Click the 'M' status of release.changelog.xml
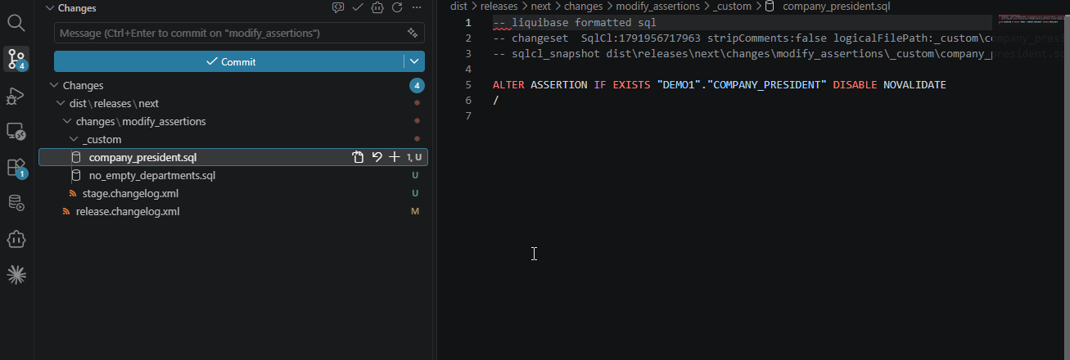 pos(415,211)
